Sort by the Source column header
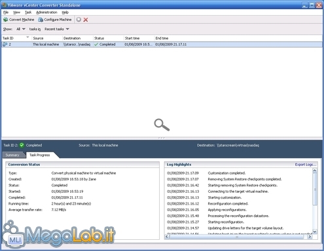This screenshot has width=324, height=251. 46,38
